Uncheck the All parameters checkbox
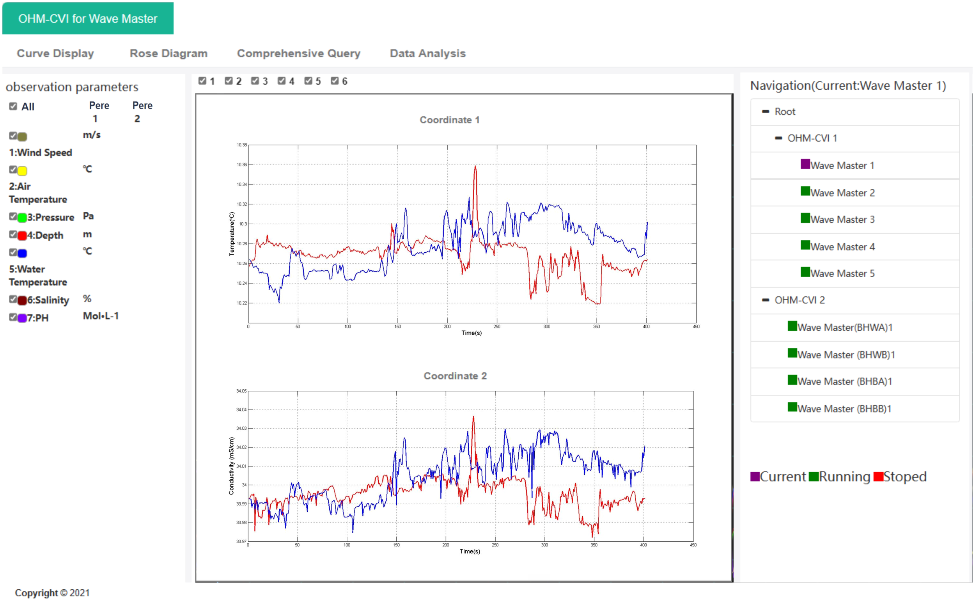 tap(13, 106)
